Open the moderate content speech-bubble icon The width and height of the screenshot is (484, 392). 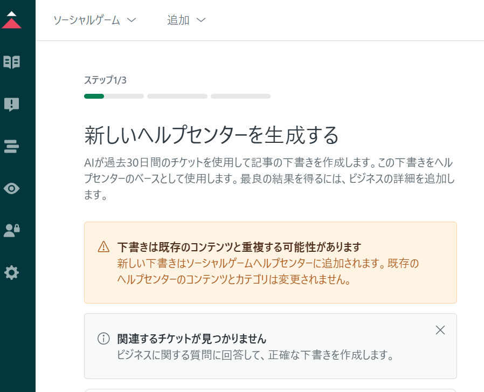pyautogui.click(x=11, y=104)
